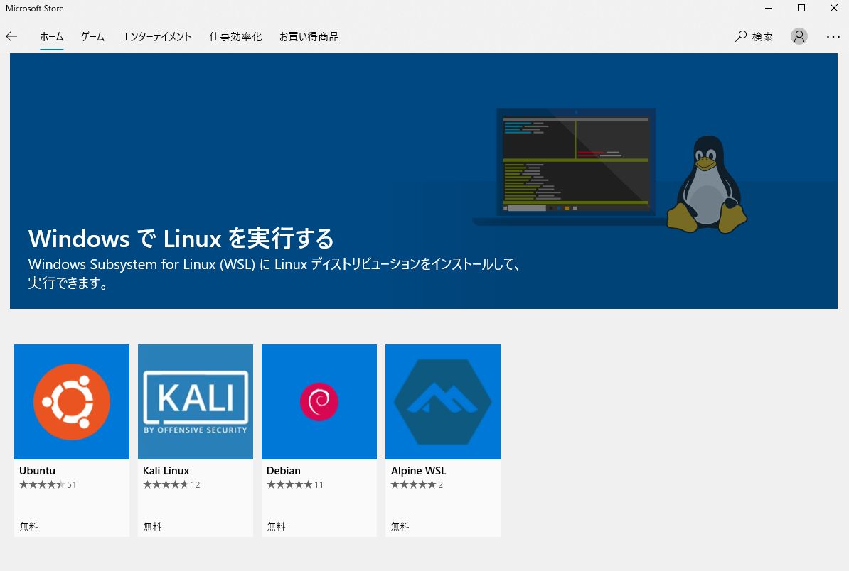This screenshot has width=849, height=571.
Task: Switch to the お買い得商品 tab
Action: point(309,36)
